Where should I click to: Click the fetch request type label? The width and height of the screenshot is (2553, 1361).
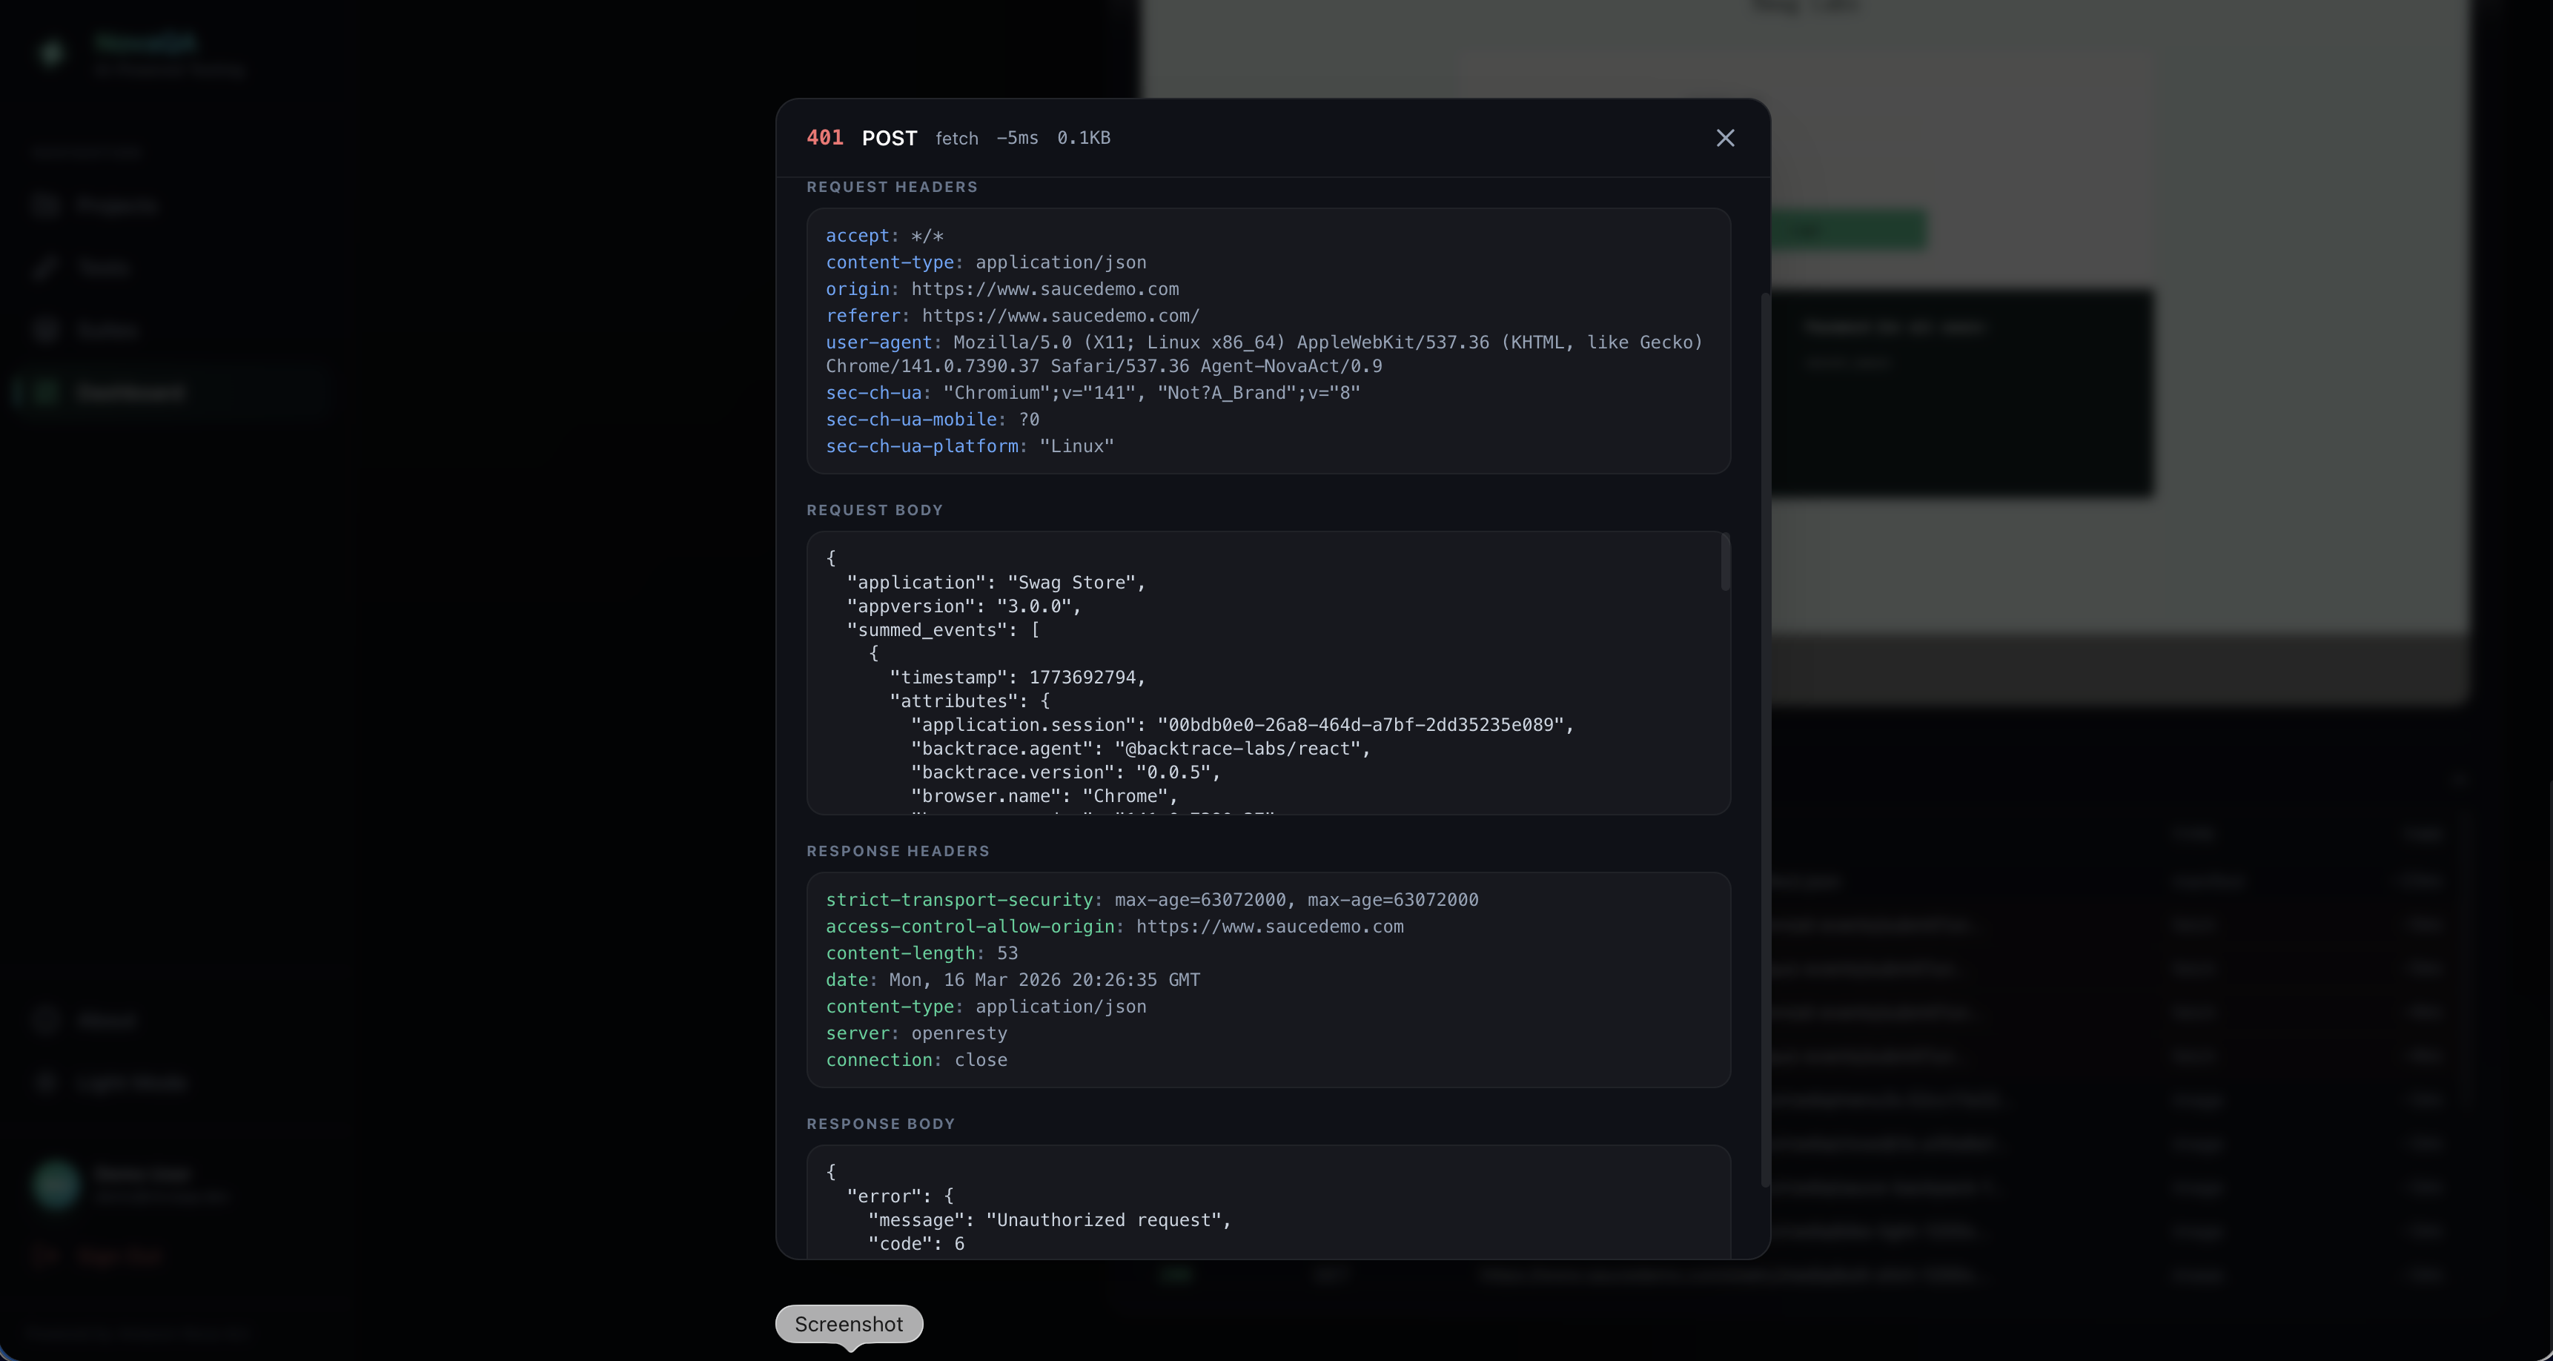click(956, 139)
